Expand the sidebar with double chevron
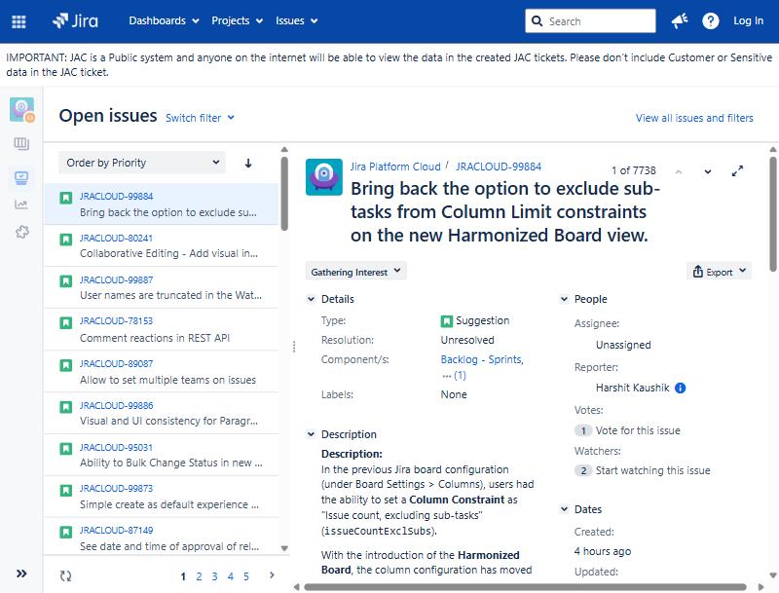The width and height of the screenshot is (779, 593). (x=21, y=574)
